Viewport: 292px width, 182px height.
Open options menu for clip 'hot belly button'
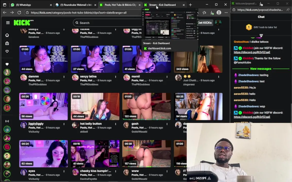[x=116, y=124]
